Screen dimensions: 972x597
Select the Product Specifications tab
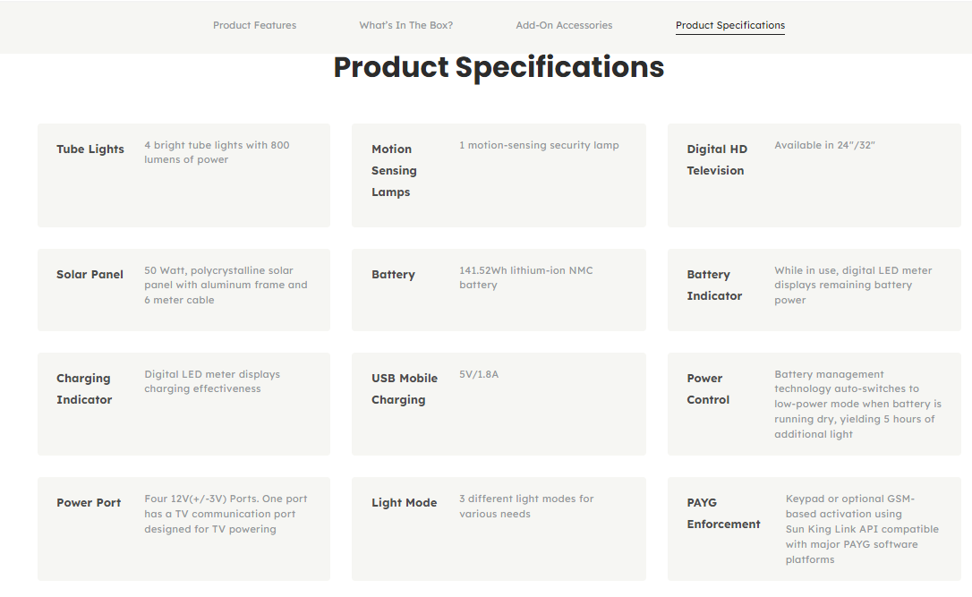(729, 25)
